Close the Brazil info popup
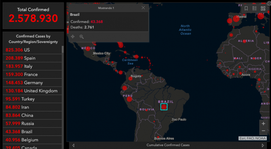The height and width of the screenshot is (149, 271). pos(143,8)
